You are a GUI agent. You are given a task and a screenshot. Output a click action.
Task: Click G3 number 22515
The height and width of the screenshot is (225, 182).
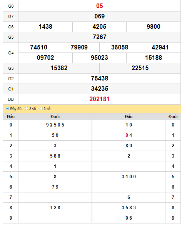click(140, 68)
